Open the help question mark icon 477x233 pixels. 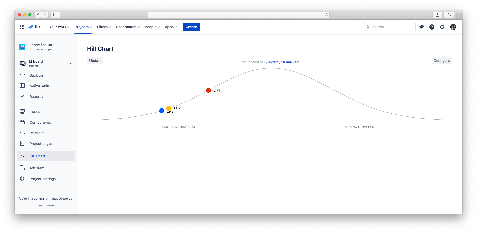[432, 27]
